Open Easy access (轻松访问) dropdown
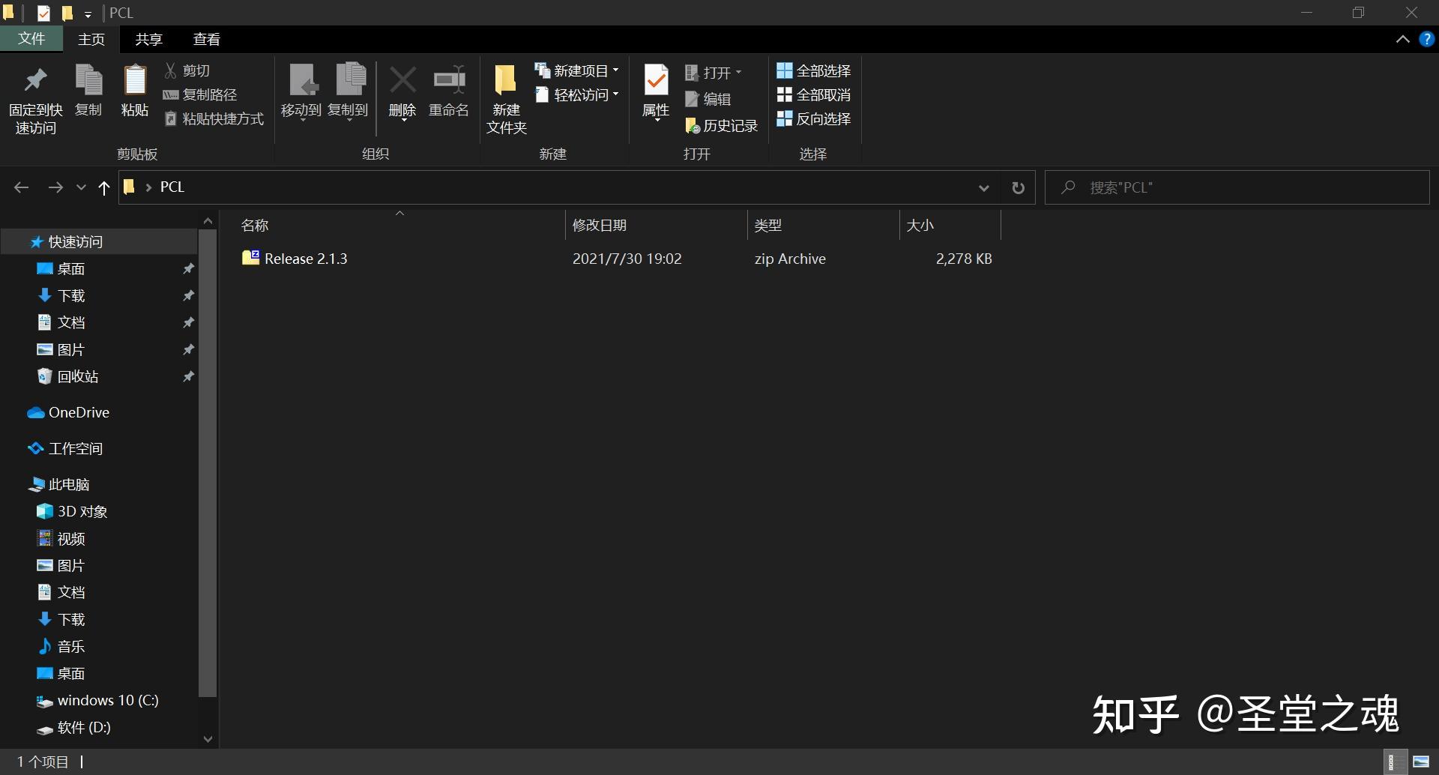The height and width of the screenshot is (775, 1439). point(577,94)
